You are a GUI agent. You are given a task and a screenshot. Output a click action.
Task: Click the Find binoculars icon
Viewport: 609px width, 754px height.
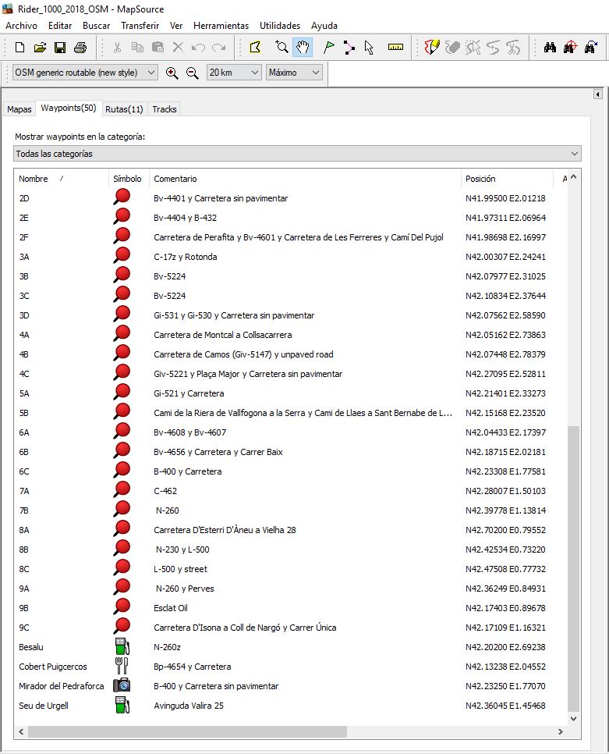(550, 47)
